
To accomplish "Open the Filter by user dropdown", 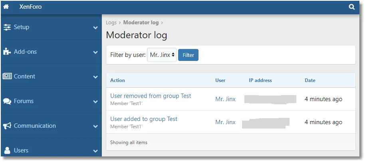I will point(162,55).
